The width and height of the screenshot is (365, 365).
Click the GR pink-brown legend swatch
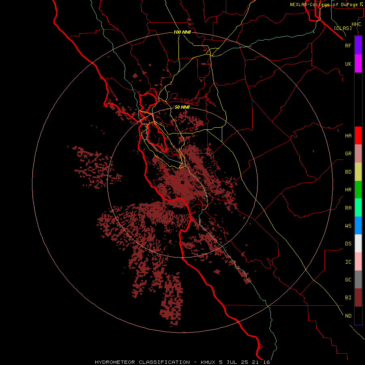358,154
